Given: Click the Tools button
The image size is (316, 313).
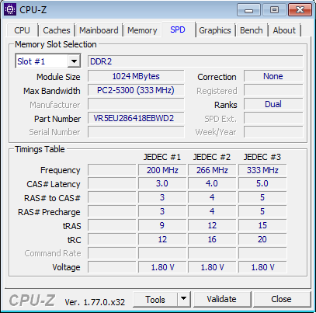Looking at the screenshot, I should [155, 299].
